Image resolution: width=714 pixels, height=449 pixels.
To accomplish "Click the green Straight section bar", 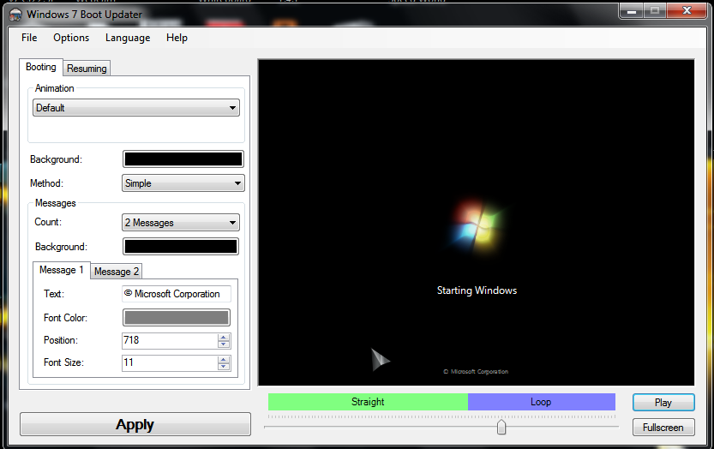I will [368, 402].
